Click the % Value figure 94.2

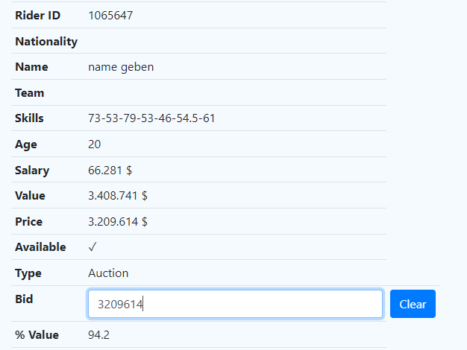tap(98, 335)
